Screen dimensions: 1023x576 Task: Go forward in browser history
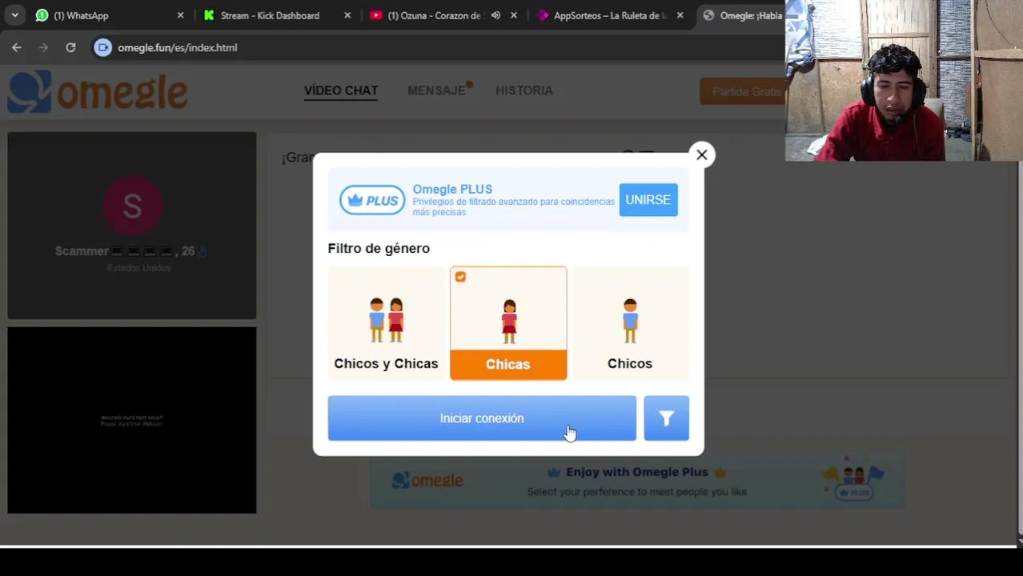point(44,48)
